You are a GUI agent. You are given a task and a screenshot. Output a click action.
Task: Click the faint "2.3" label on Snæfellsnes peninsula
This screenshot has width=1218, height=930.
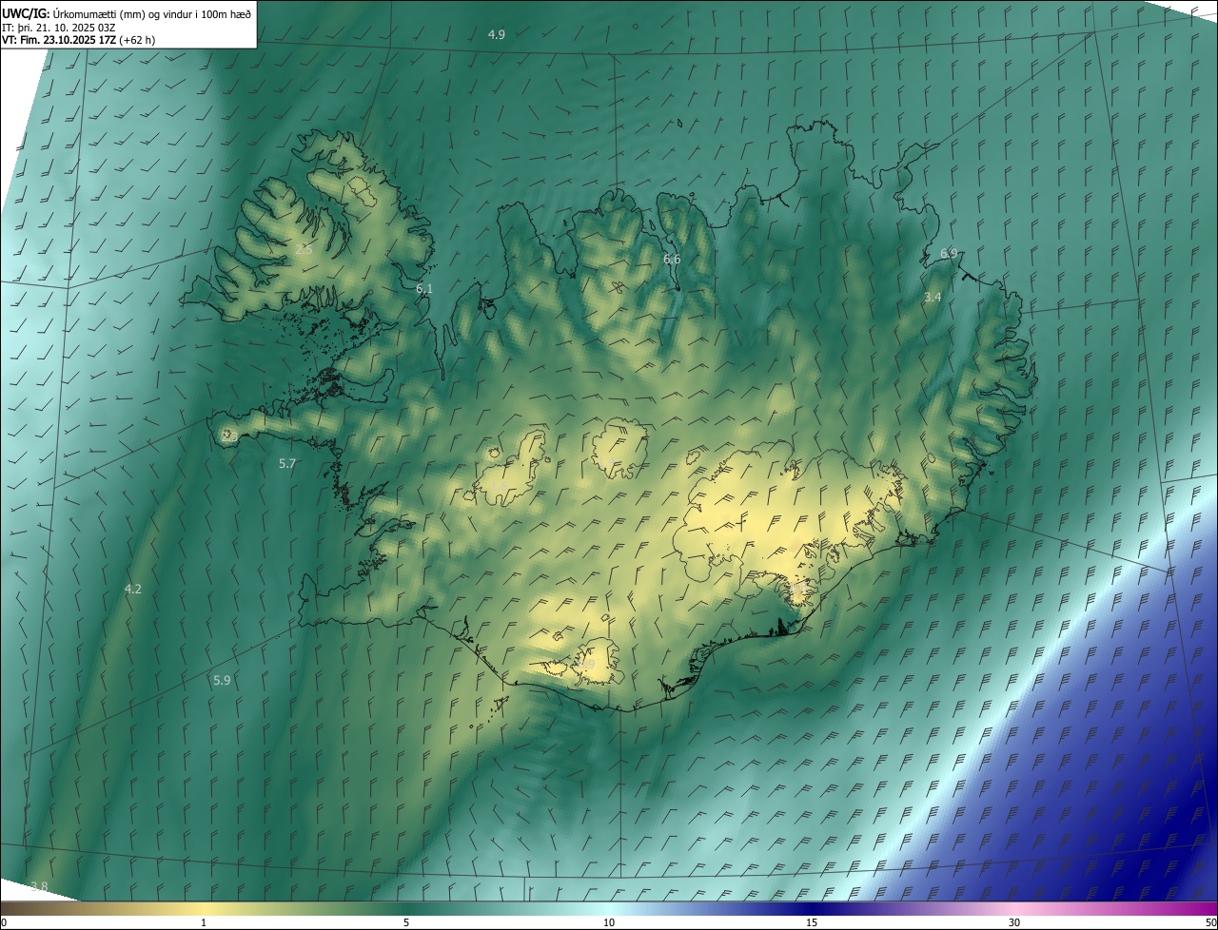click(229, 436)
